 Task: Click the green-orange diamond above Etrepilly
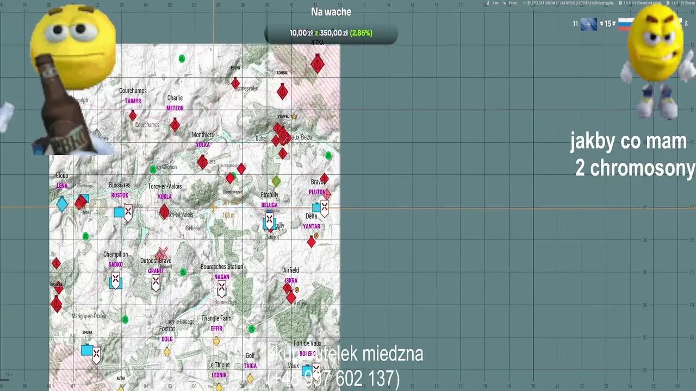click(x=276, y=181)
